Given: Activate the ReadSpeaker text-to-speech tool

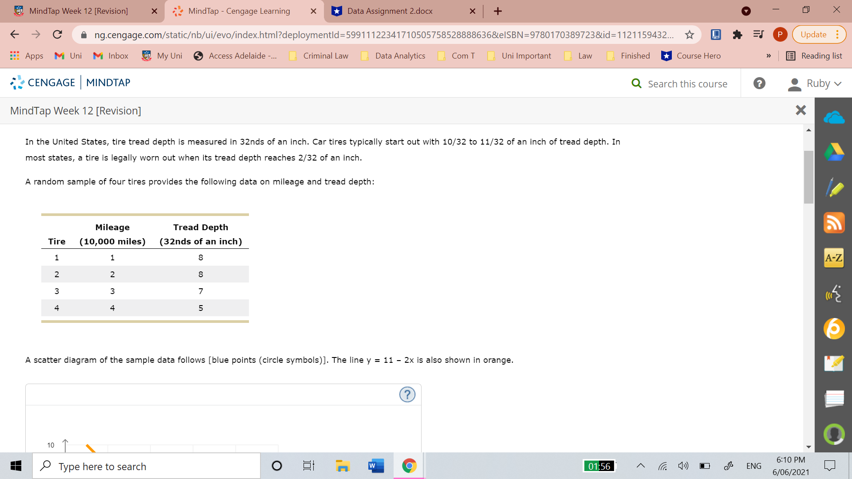Looking at the screenshot, I should [x=835, y=293].
